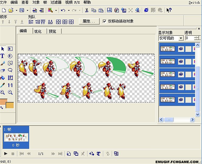Click the Switch button at top right

(x=194, y=2)
